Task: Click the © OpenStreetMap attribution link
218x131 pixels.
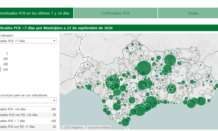Action: (98, 127)
